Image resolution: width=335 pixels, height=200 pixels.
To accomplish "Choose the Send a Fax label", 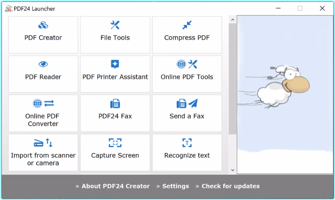I will (x=187, y=116).
